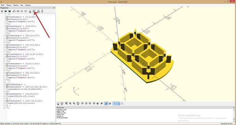Collapse the first translate block fold marker
This screenshot has width=236, height=125.
coord(7,17)
